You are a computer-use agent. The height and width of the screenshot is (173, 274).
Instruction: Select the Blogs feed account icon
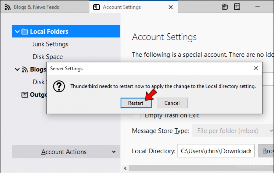[x=25, y=70]
